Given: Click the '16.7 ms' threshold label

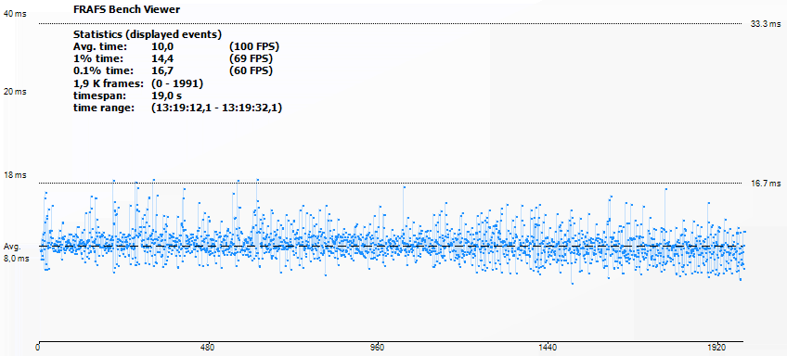Looking at the screenshot, I should click(x=766, y=183).
